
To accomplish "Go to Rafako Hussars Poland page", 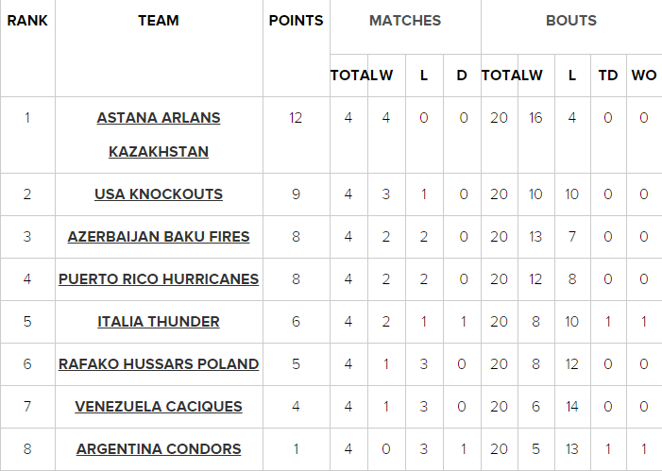I will point(159,364).
